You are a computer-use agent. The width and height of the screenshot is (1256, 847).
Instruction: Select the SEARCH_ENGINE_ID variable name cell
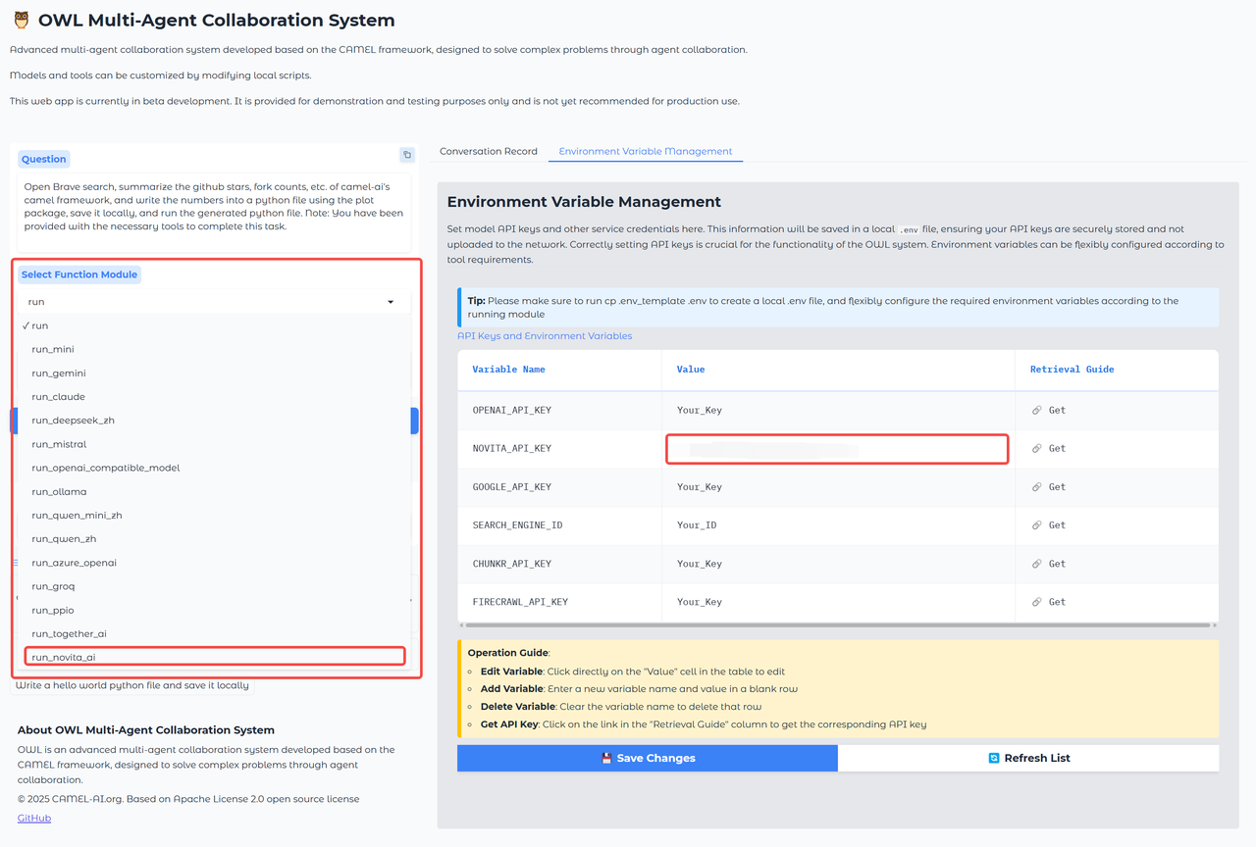pos(559,524)
